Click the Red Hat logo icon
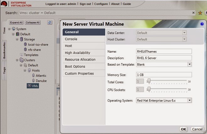Image resolution: width=207 pixels, height=134 pixels. tap(4, 4)
